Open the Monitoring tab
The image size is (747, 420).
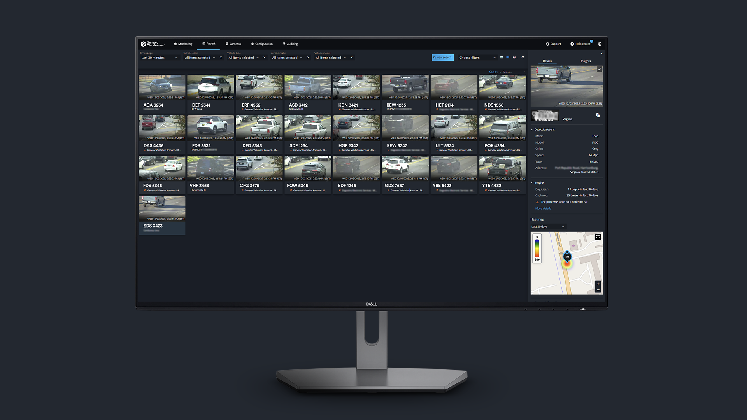(x=183, y=44)
